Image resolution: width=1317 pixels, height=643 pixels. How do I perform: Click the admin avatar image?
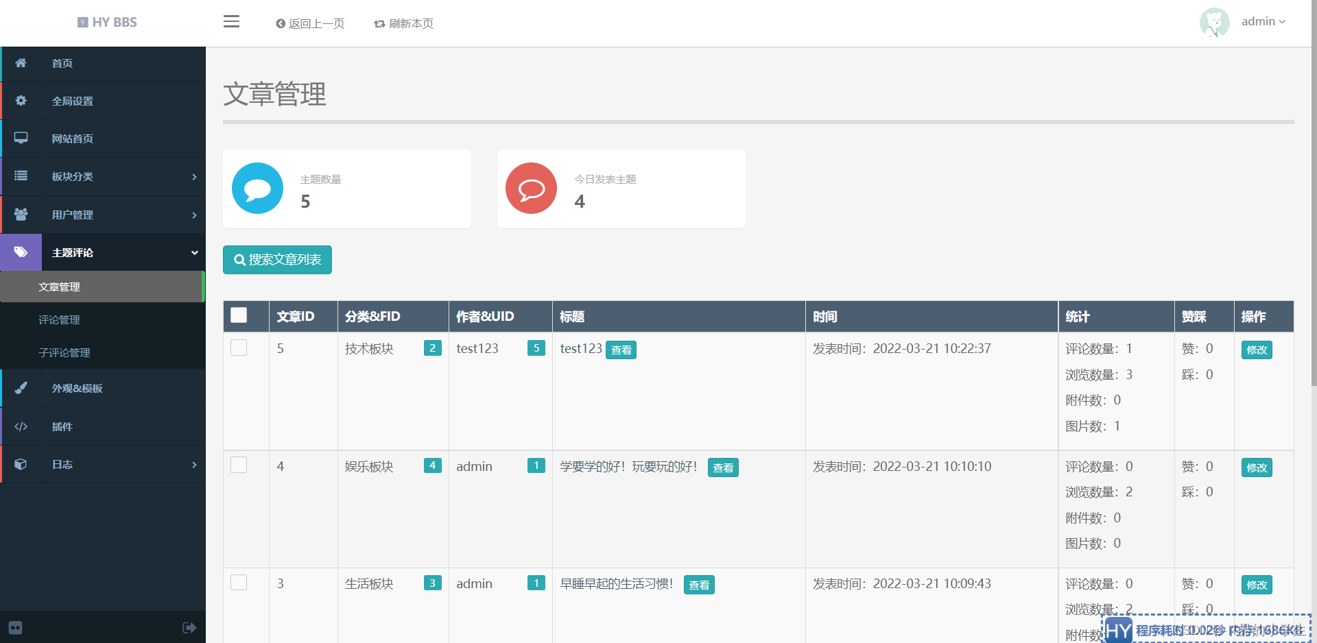click(1214, 23)
